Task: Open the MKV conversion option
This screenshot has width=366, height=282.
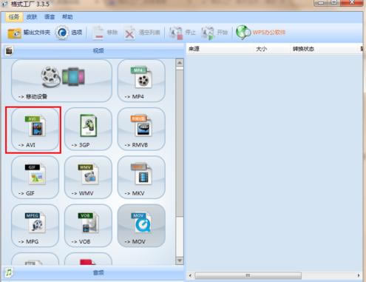Action: point(141,178)
